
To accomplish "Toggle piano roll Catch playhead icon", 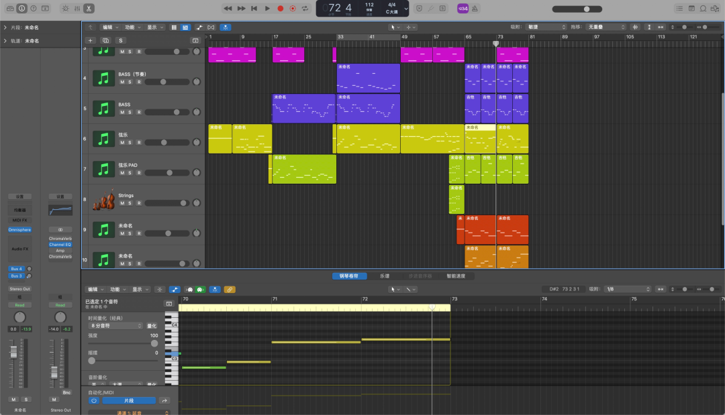I will (215, 290).
